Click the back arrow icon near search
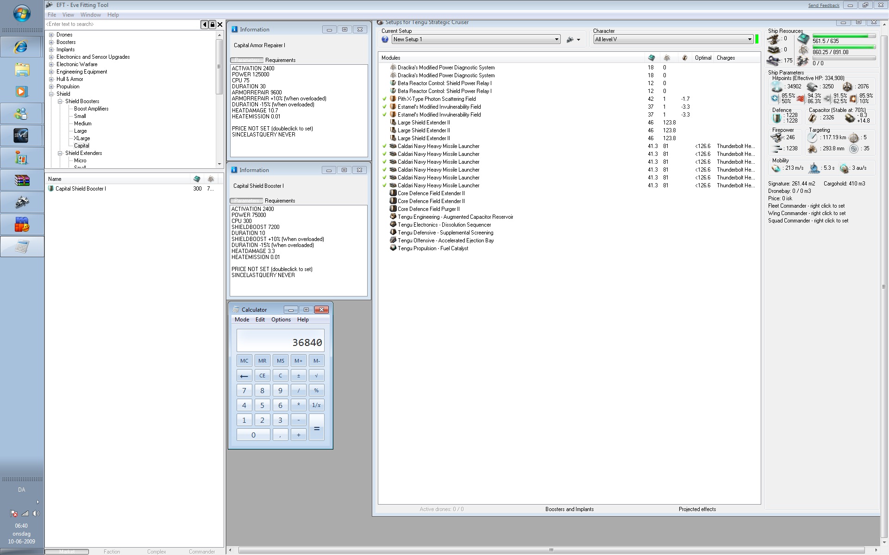The height and width of the screenshot is (555, 889). (204, 25)
